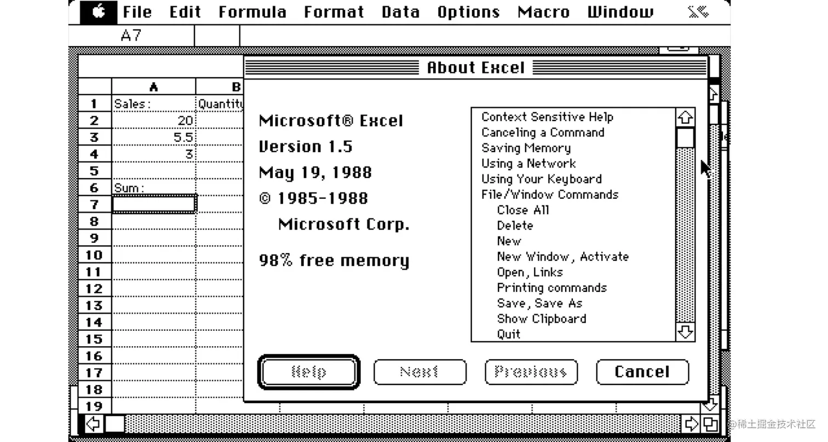828x442 pixels.
Task: Open the Edit menu
Action: point(185,12)
